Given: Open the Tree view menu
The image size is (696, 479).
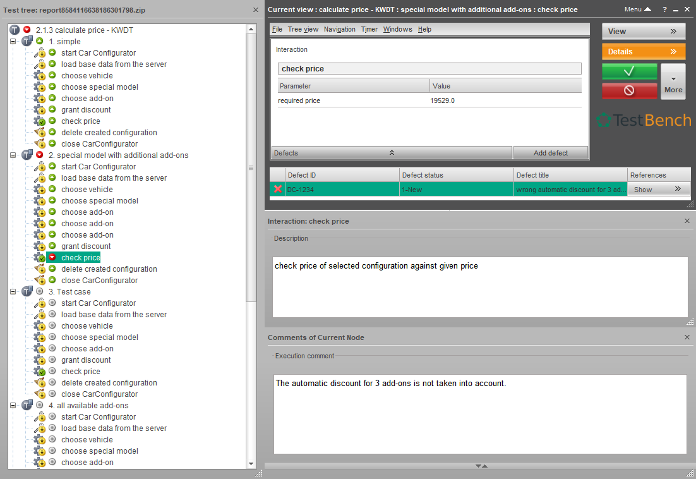Looking at the screenshot, I should tap(303, 29).
